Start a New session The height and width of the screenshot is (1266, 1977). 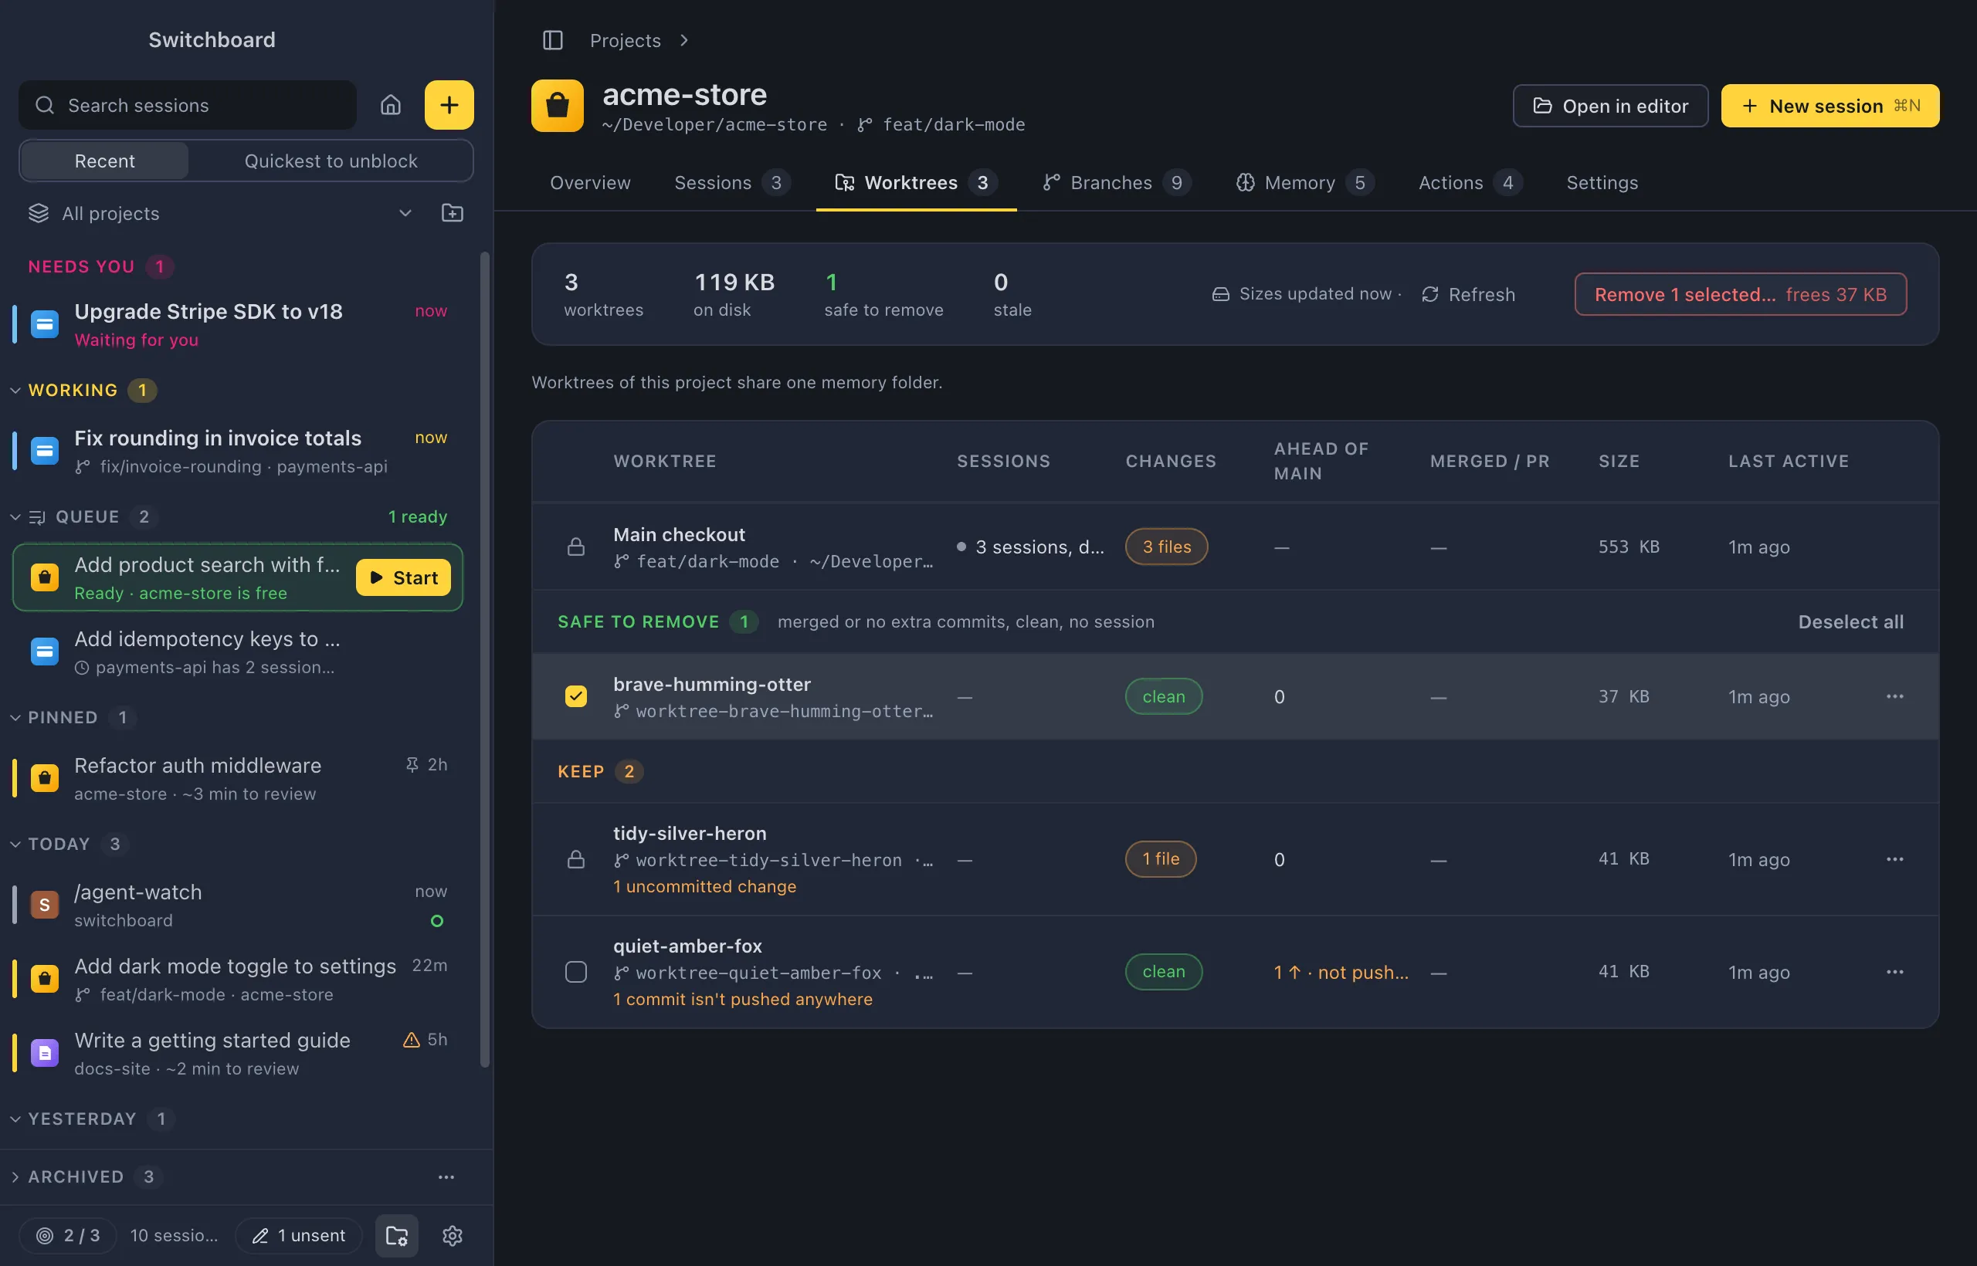tap(1829, 106)
